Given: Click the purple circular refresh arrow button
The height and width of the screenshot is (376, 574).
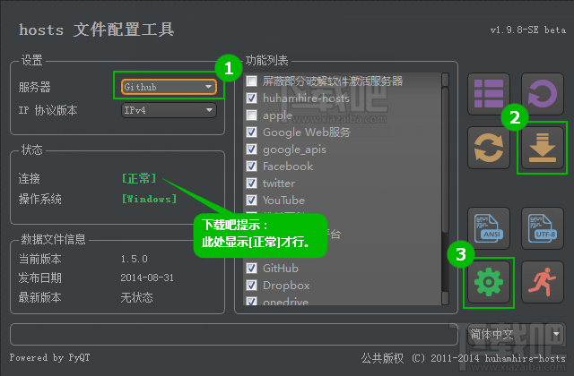Looking at the screenshot, I should 542,94.
